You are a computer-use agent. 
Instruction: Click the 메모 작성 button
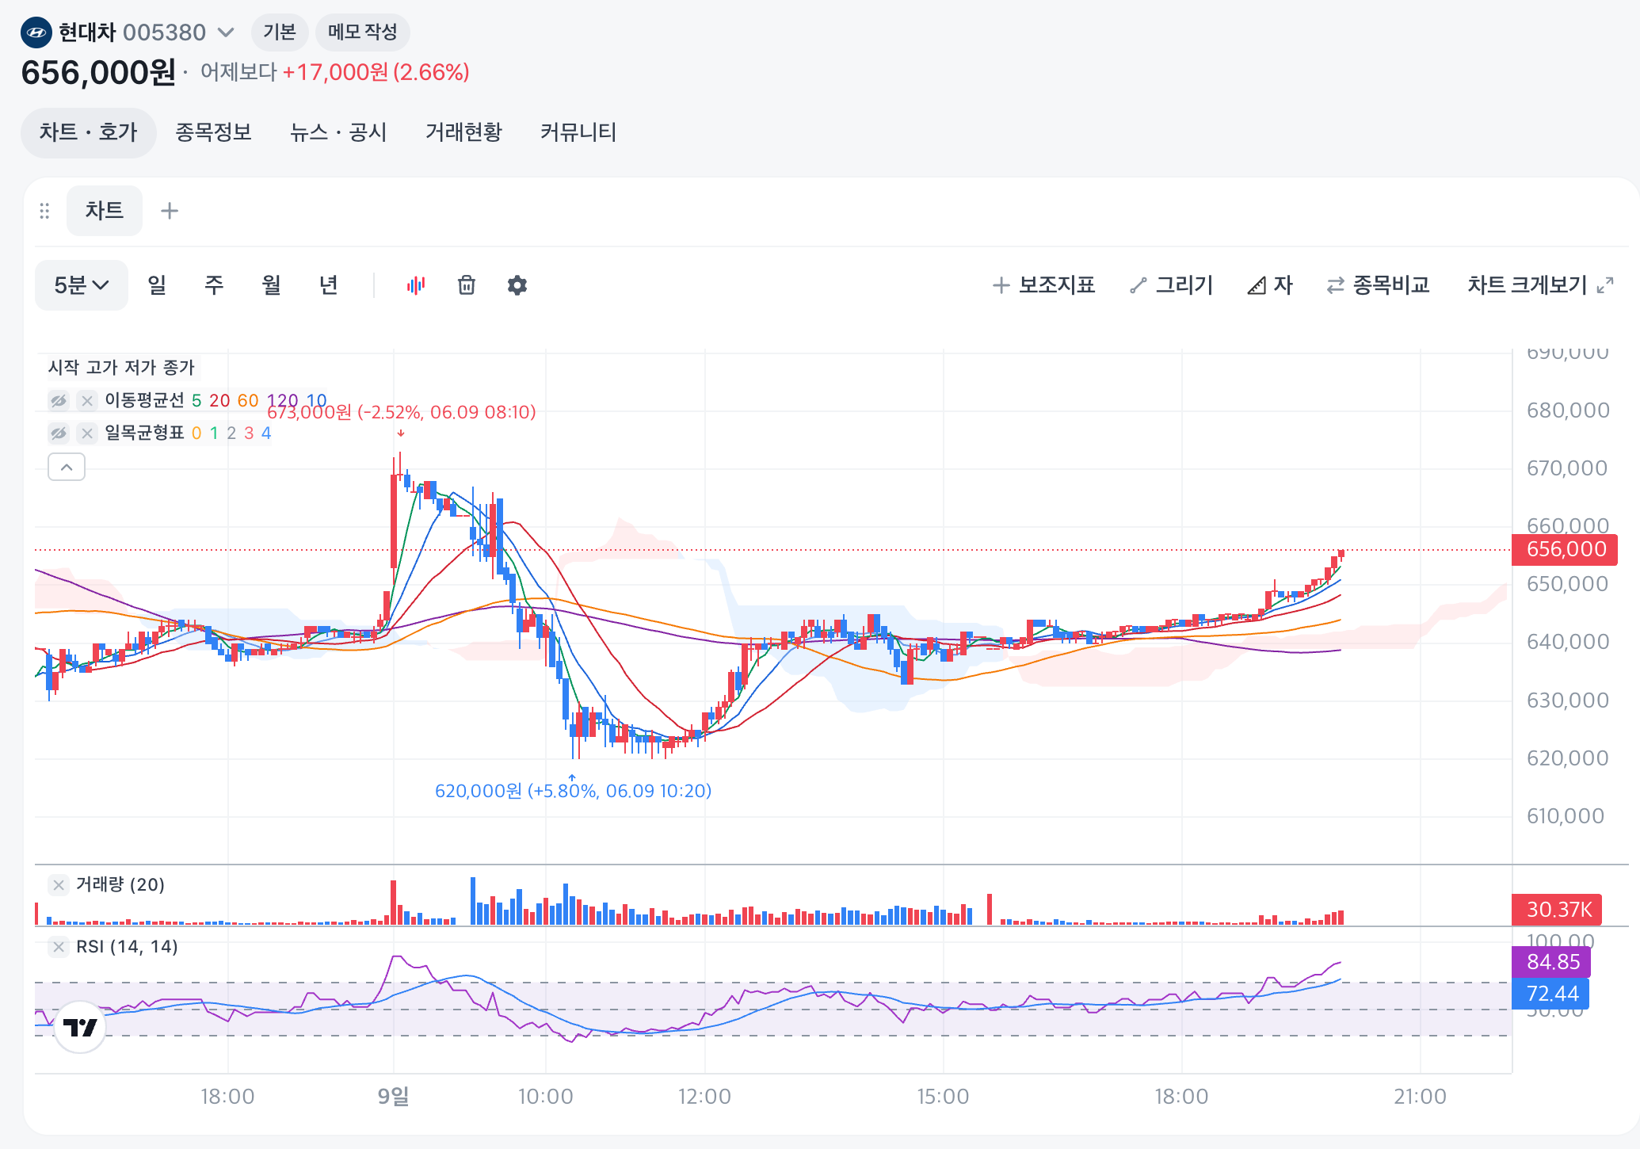pos(362,32)
